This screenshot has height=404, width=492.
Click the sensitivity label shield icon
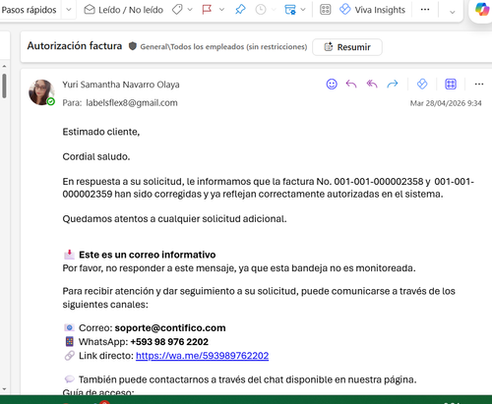[133, 46]
